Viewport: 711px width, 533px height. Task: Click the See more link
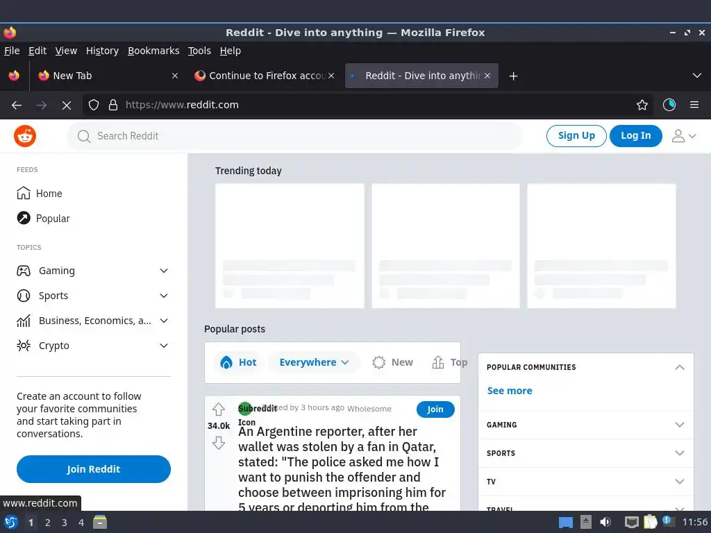[510, 391]
